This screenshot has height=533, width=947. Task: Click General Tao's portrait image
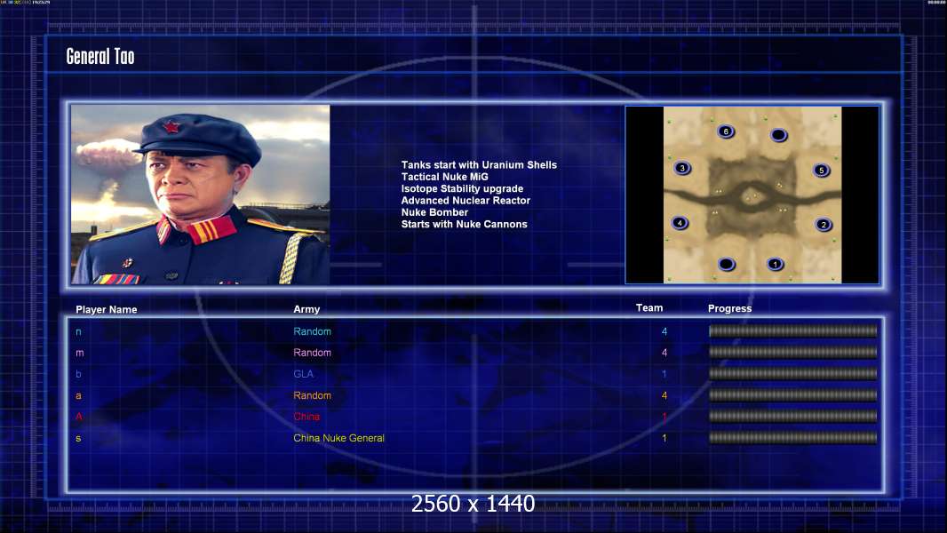201,195
